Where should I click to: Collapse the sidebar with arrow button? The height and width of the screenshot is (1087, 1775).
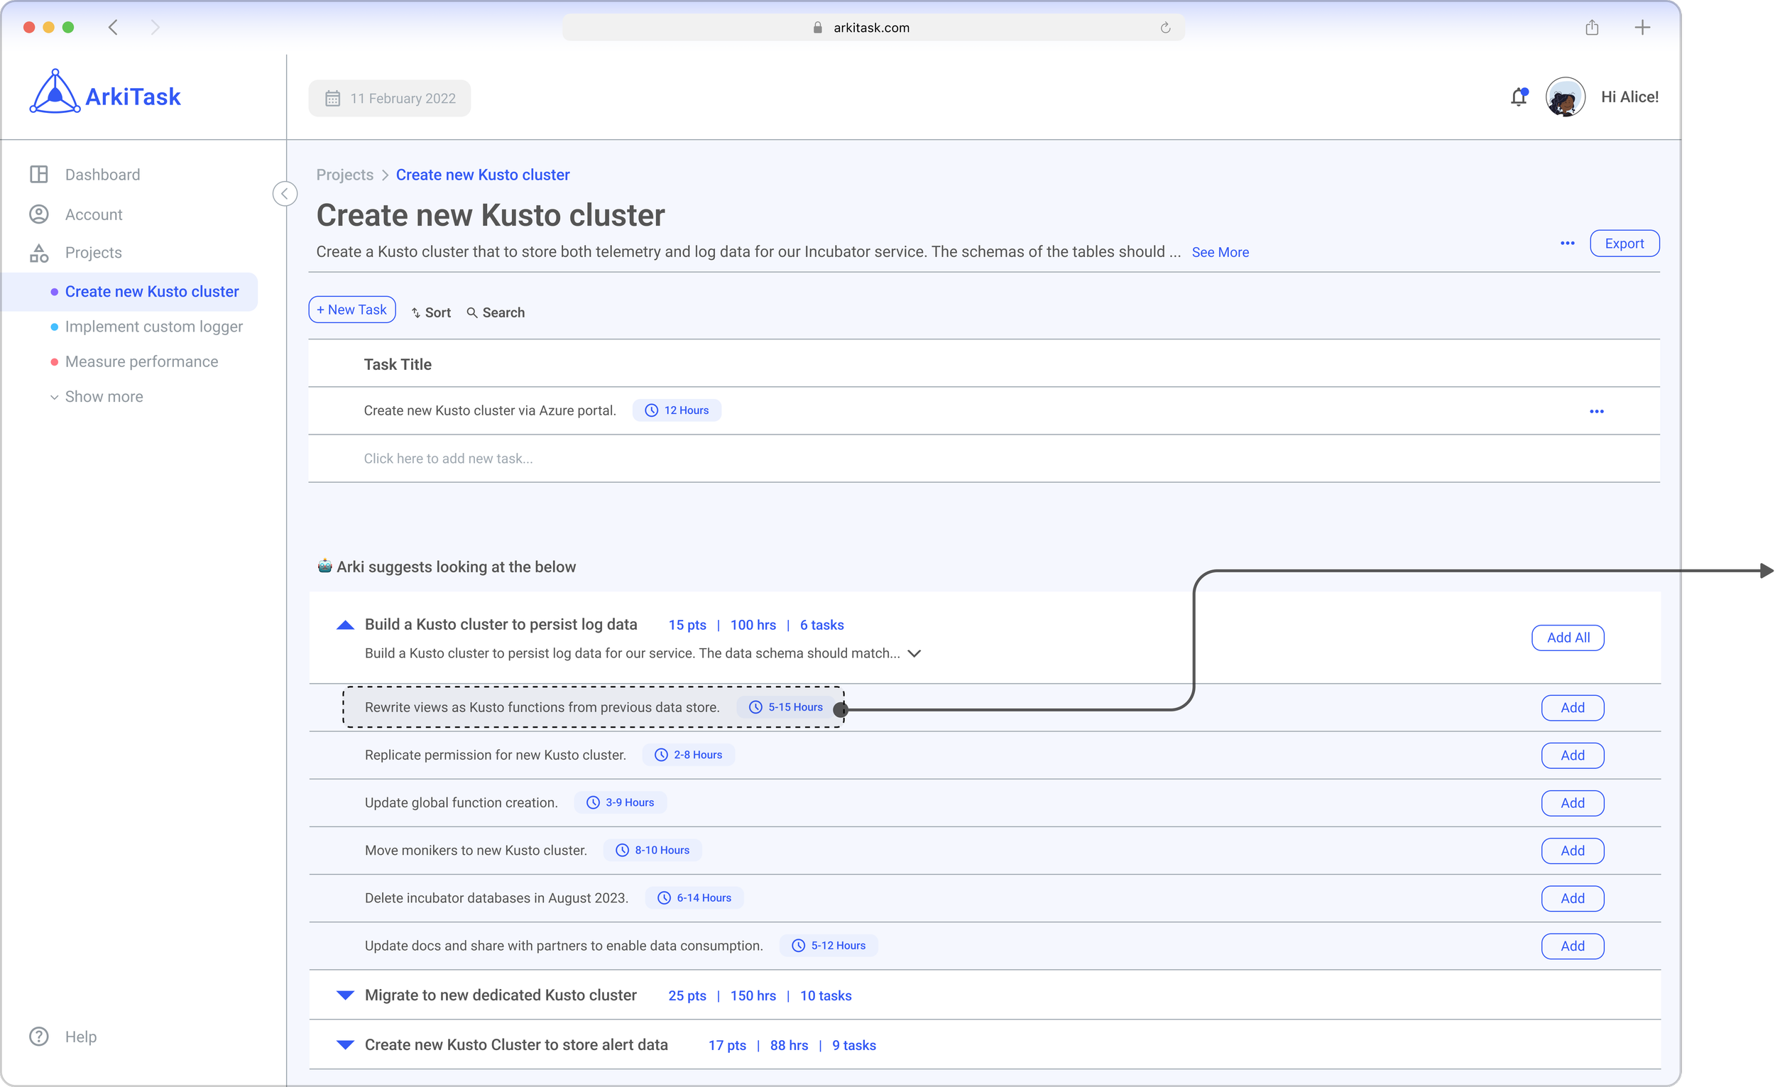click(x=285, y=194)
